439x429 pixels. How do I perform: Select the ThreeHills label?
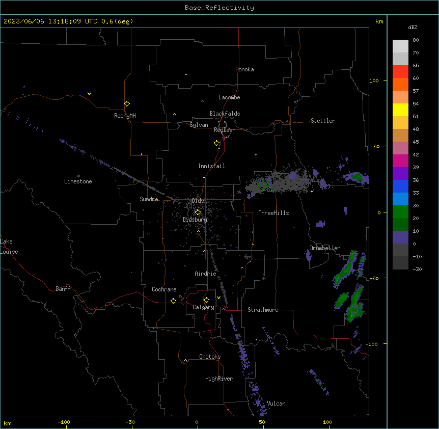pos(274,213)
